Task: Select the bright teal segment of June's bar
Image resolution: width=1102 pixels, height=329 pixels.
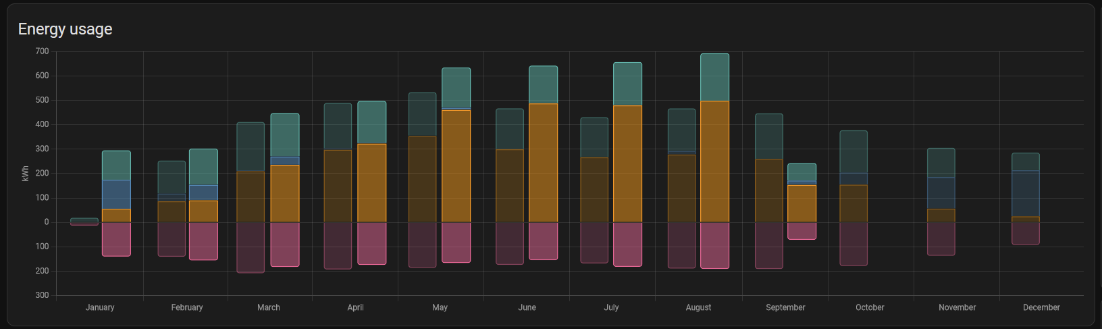Action: [543, 84]
